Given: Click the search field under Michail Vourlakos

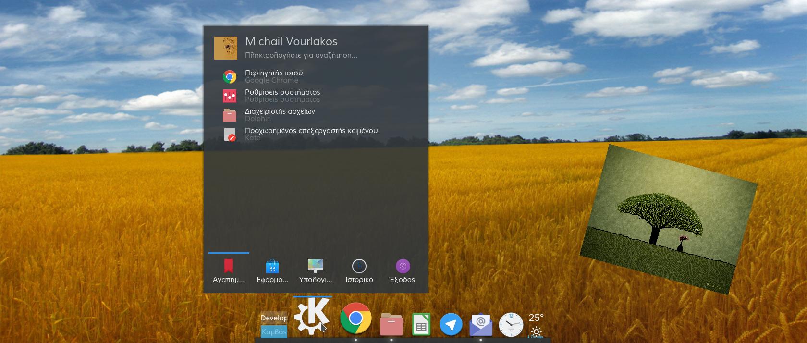Looking at the screenshot, I should pyautogui.click(x=301, y=55).
